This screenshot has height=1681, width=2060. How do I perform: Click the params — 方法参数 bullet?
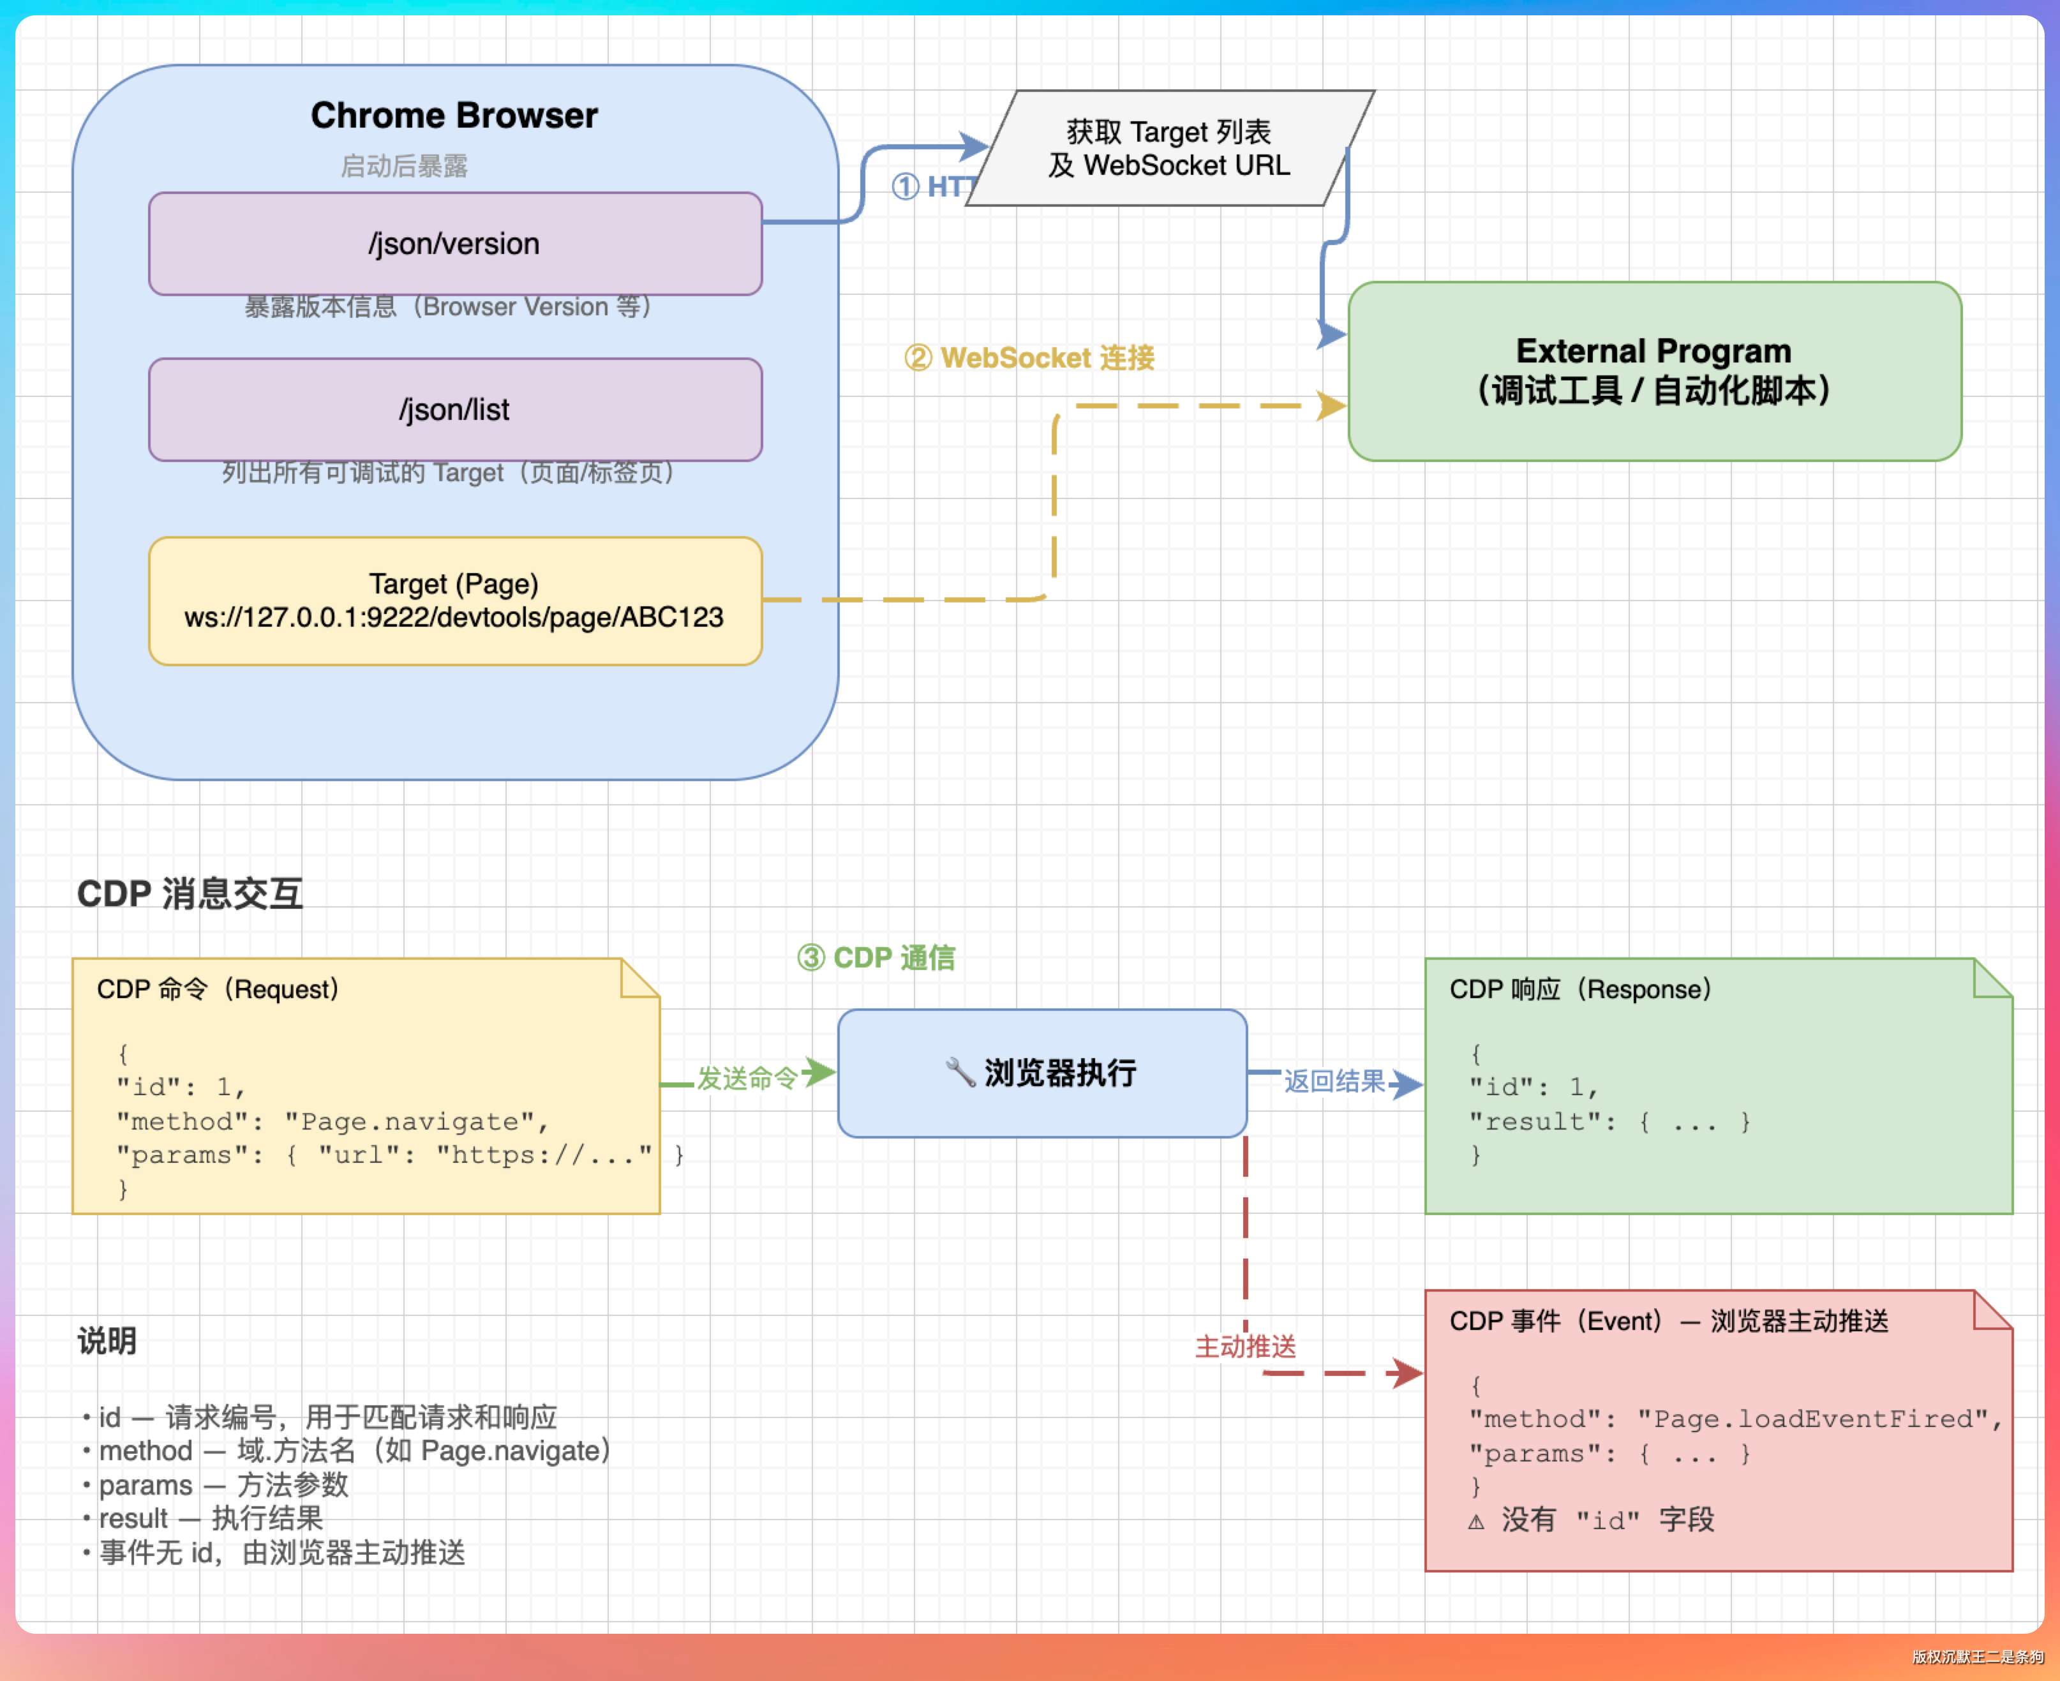tap(215, 1484)
